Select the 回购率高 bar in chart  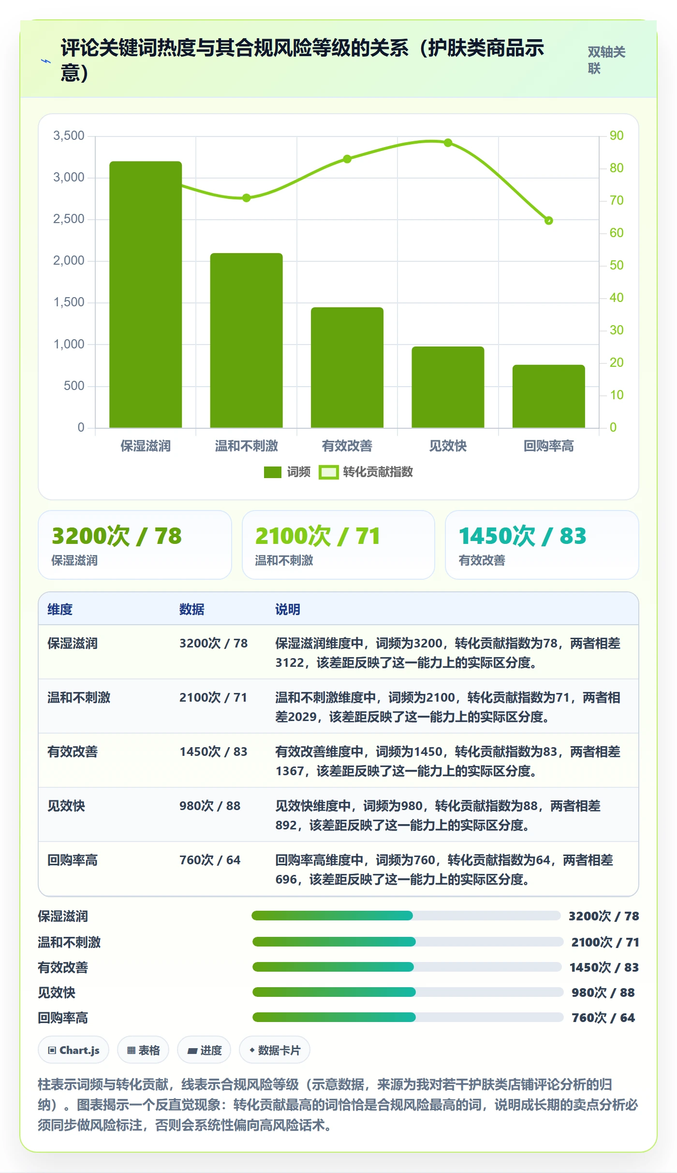click(549, 396)
